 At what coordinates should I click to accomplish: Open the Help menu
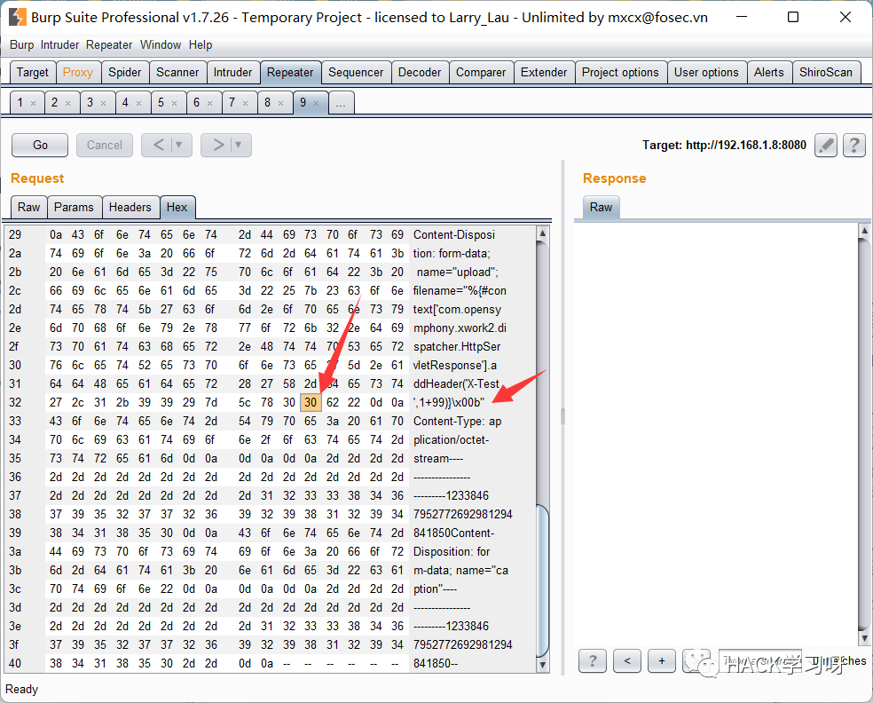tap(201, 44)
